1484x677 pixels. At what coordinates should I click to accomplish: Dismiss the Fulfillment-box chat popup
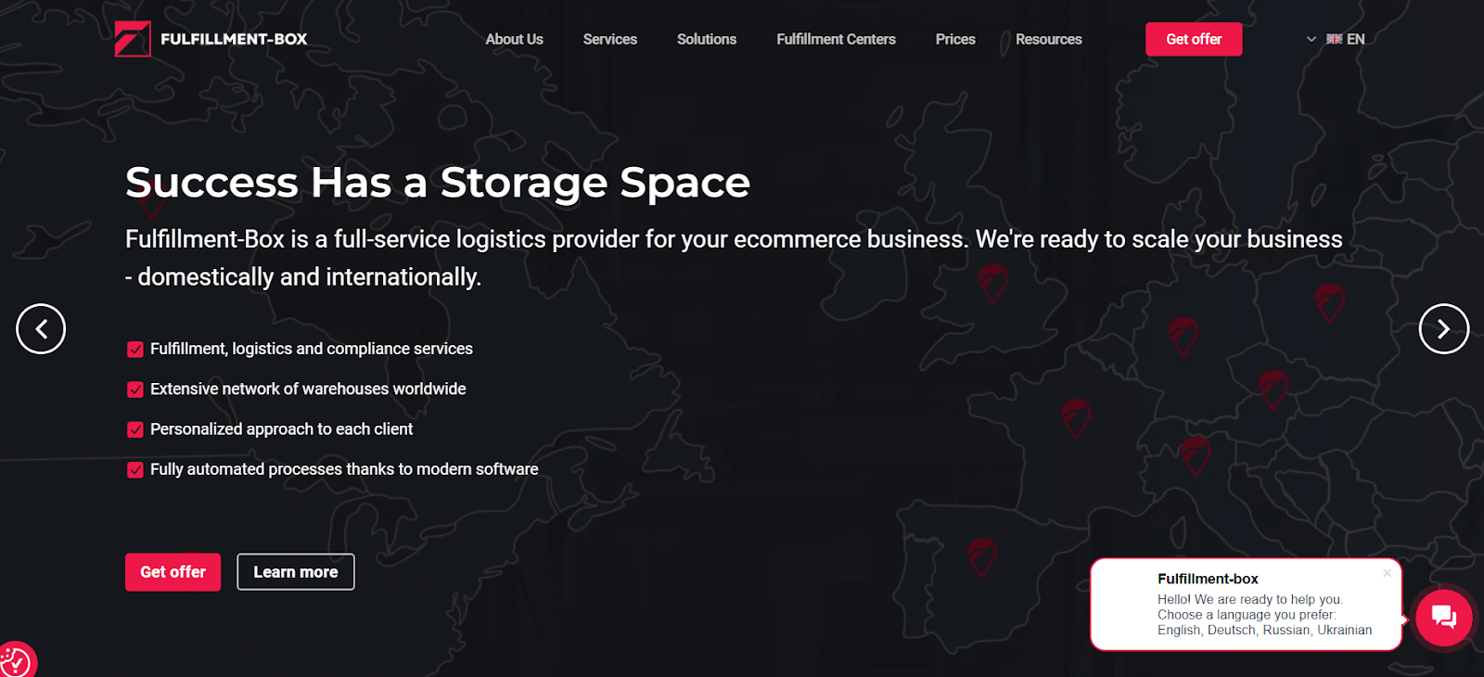[1387, 573]
